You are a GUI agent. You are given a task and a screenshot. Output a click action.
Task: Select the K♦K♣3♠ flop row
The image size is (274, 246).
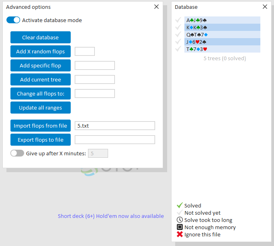222,27
